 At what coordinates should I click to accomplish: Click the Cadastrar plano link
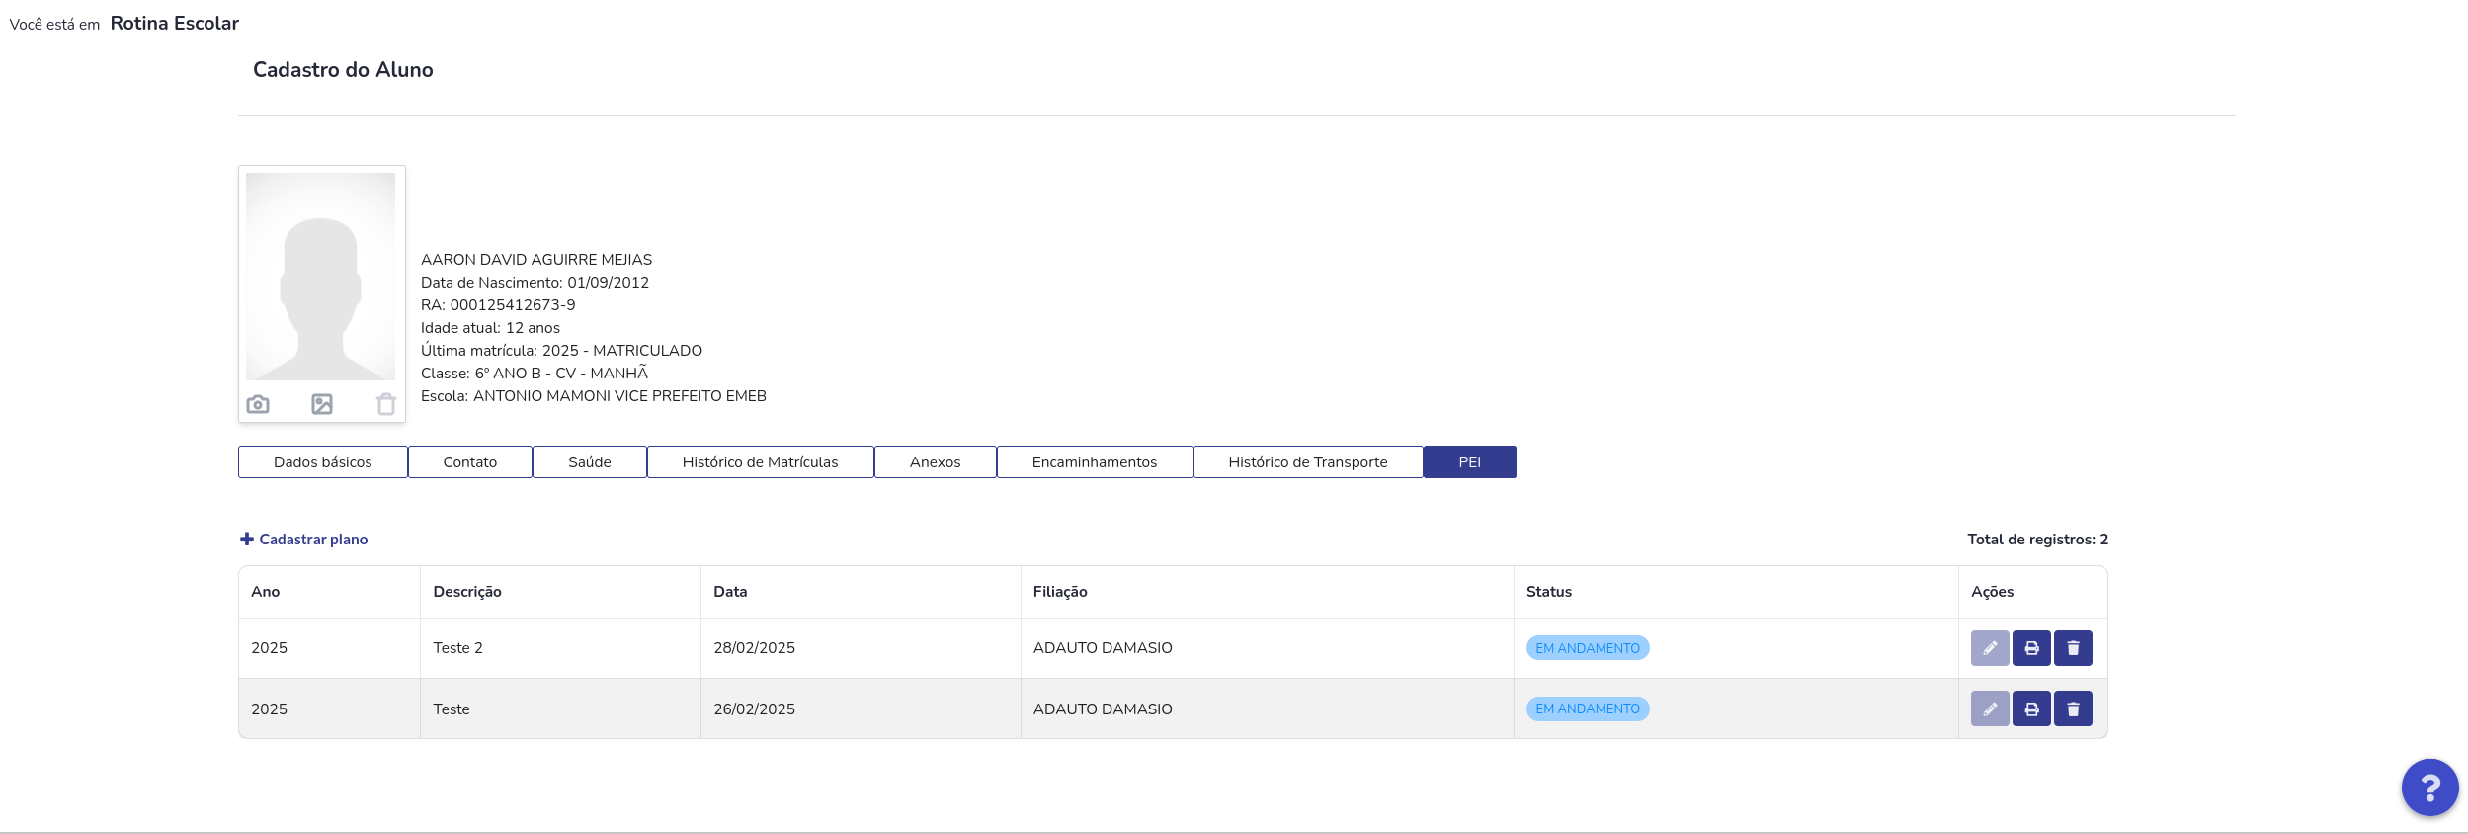(x=304, y=539)
